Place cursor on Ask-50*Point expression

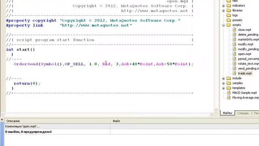coord(172,64)
